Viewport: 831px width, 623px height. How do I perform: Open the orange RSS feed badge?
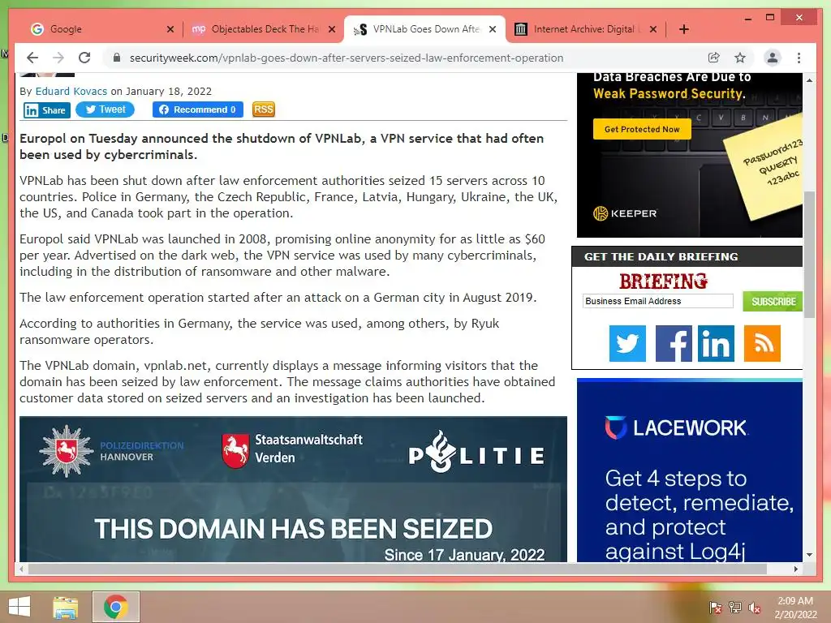click(264, 110)
